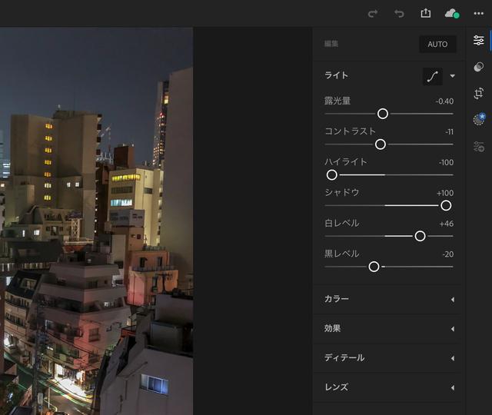Image resolution: width=492 pixels, height=415 pixels.
Task: Click the night cityscape photo preview
Action: (x=96, y=221)
